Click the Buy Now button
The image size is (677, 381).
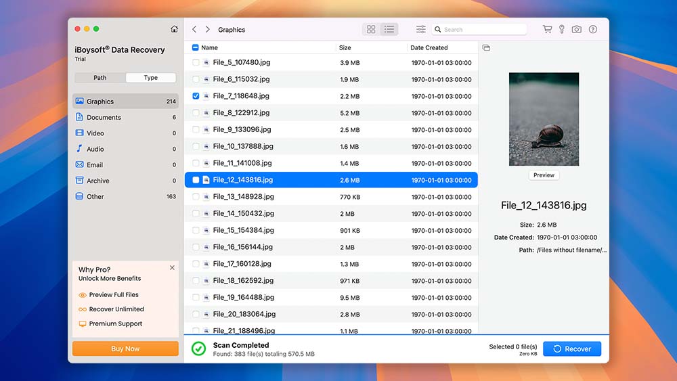(125, 349)
